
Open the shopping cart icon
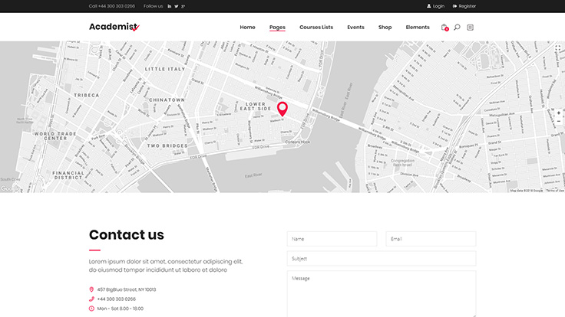[x=444, y=28]
